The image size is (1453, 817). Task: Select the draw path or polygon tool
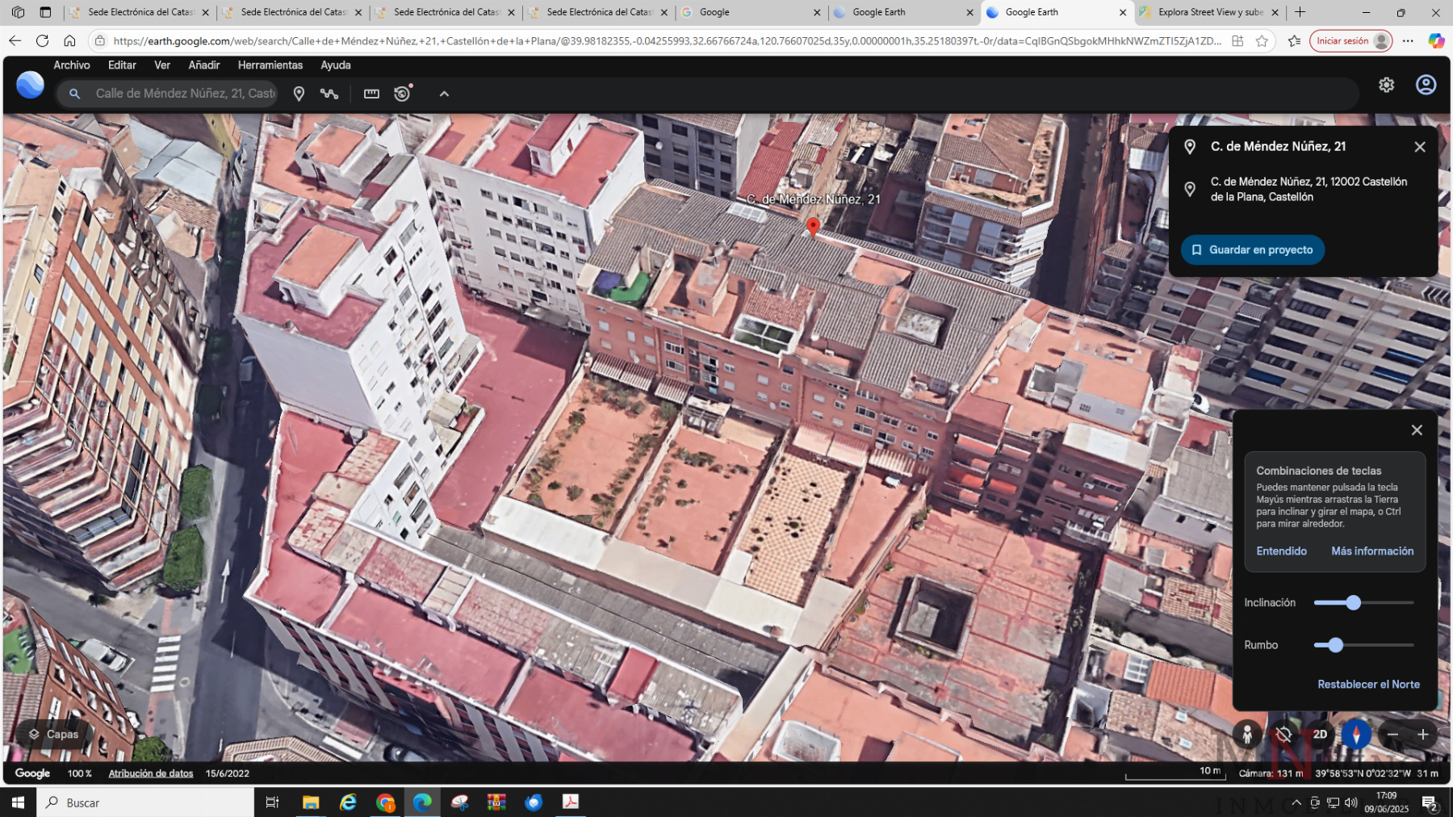(x=329, y=94)
